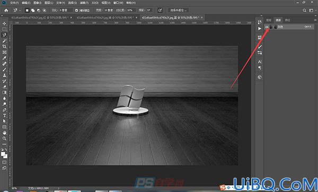Toggle Quick Mask mode

pos(4,162)
